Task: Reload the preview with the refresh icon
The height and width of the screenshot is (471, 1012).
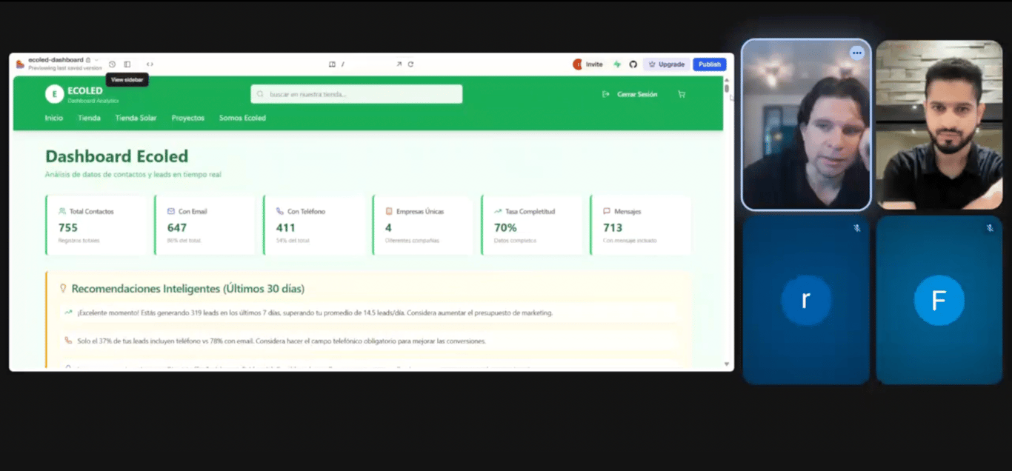Action: point(410,64)
